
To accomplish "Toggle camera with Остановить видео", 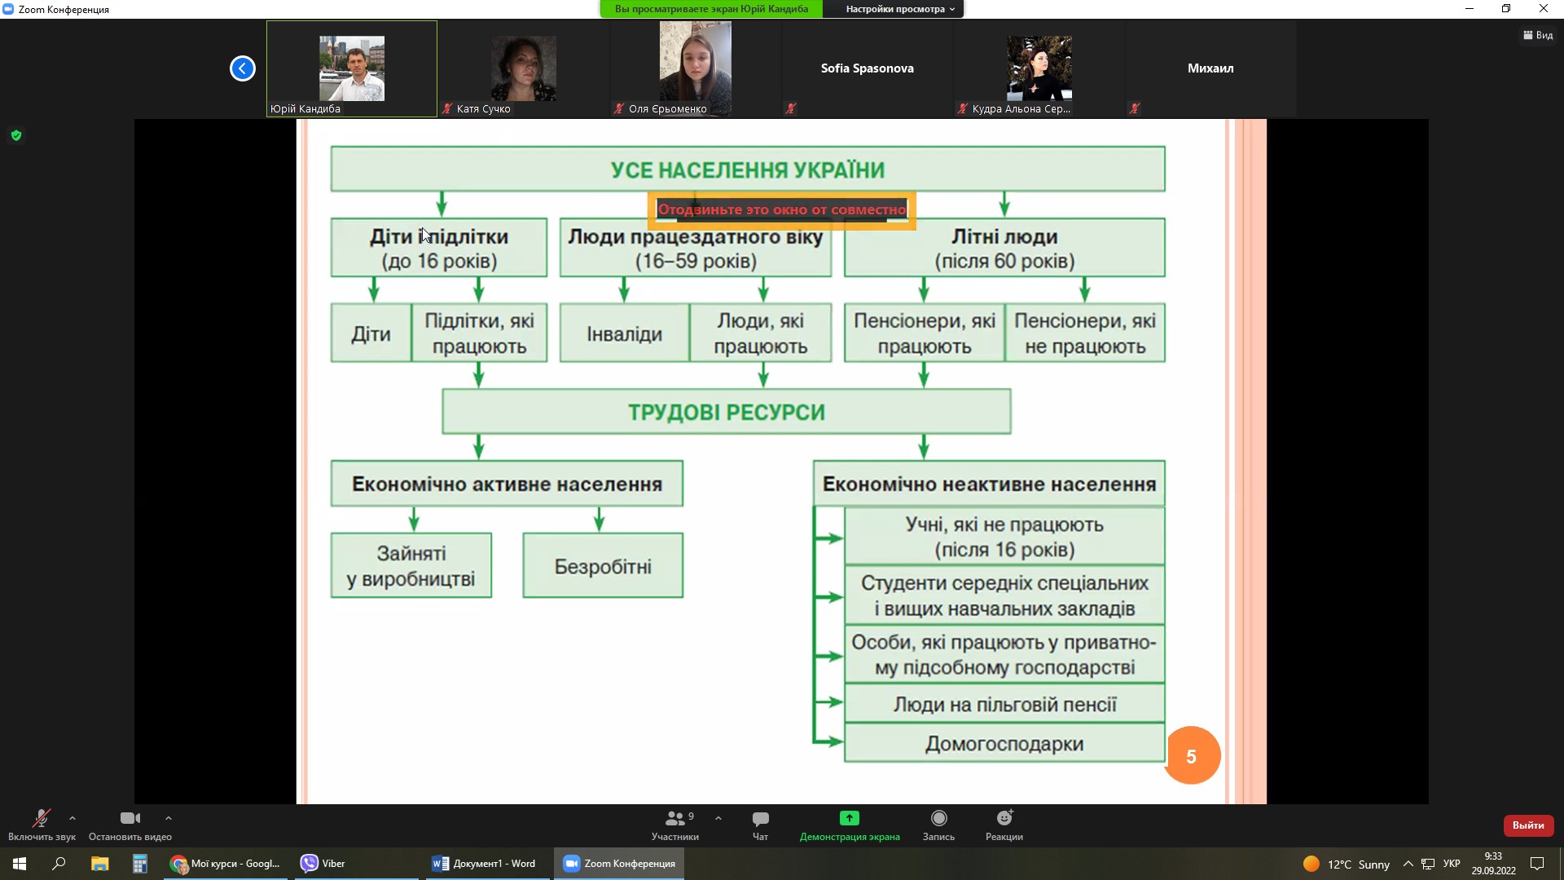I will 130,819.
